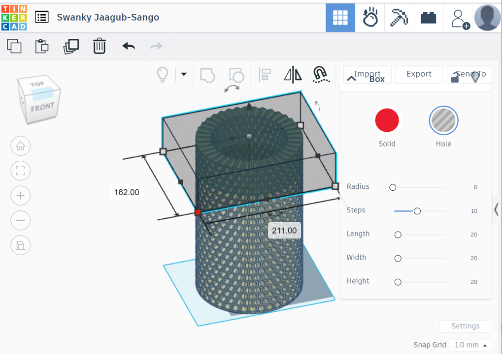The width and height of the screenshot is (502, 354).
Task: Invite a collaborator with add-person icon
Action: [x=460, y=19]
